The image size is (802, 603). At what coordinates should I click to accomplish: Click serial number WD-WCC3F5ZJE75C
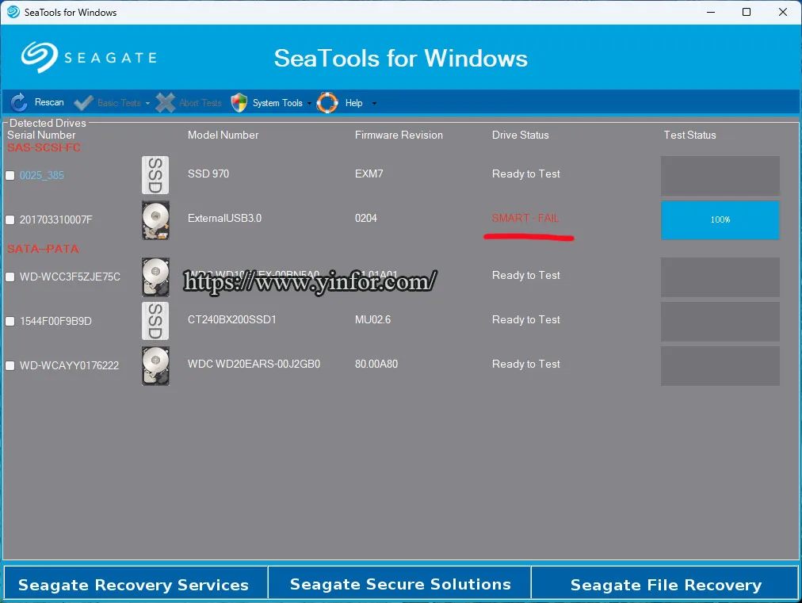coord(70,277)
